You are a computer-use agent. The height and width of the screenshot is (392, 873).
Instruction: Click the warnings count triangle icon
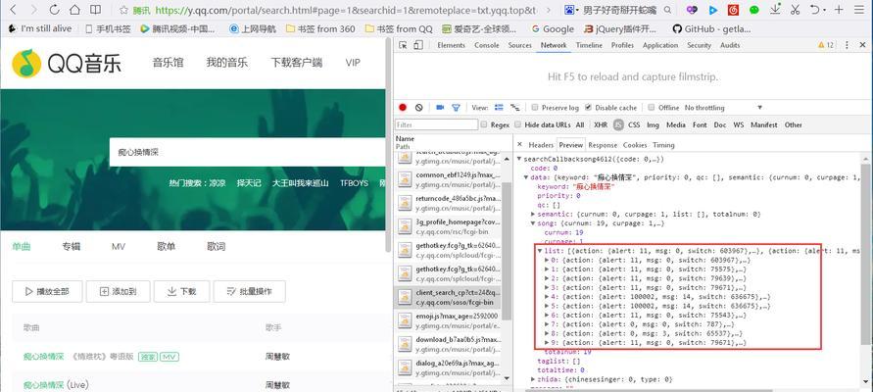(821, 45)
